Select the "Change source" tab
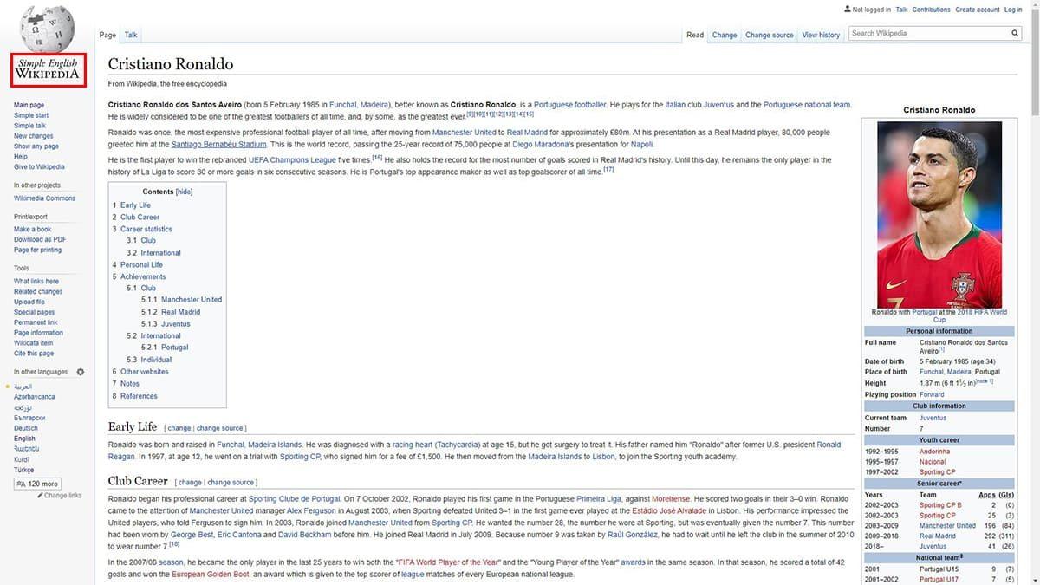Screen dimensions: 1040x585 click(768, 35)
